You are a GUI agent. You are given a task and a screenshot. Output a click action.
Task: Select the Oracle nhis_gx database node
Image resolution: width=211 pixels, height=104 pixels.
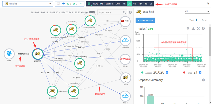(x=125, y=59)
